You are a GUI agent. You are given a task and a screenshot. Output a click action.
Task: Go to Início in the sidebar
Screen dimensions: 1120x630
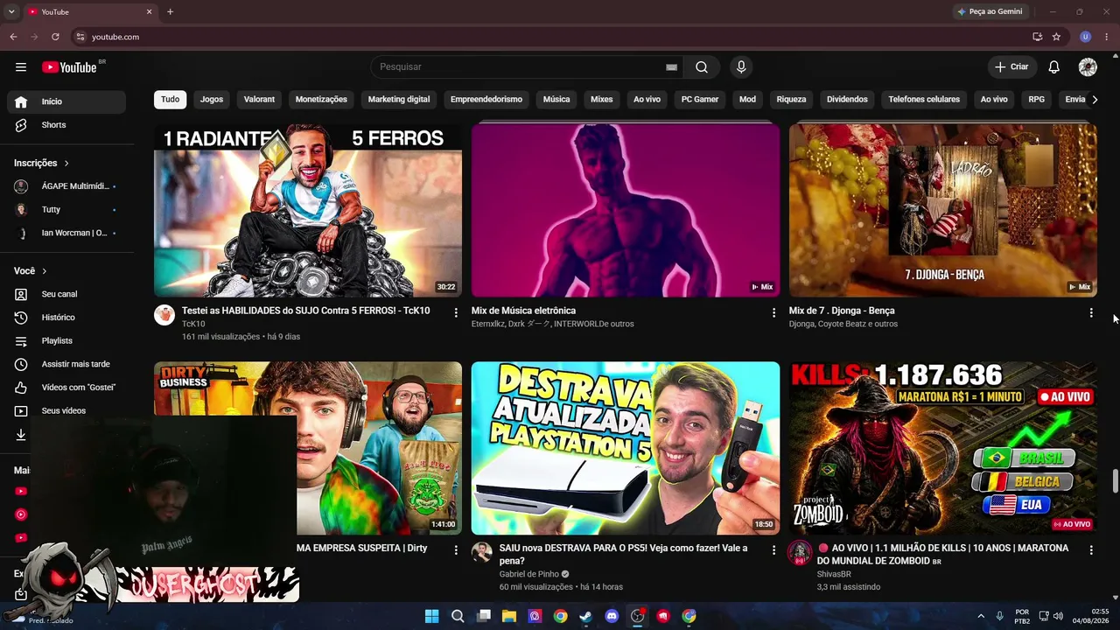click(66, 101)
